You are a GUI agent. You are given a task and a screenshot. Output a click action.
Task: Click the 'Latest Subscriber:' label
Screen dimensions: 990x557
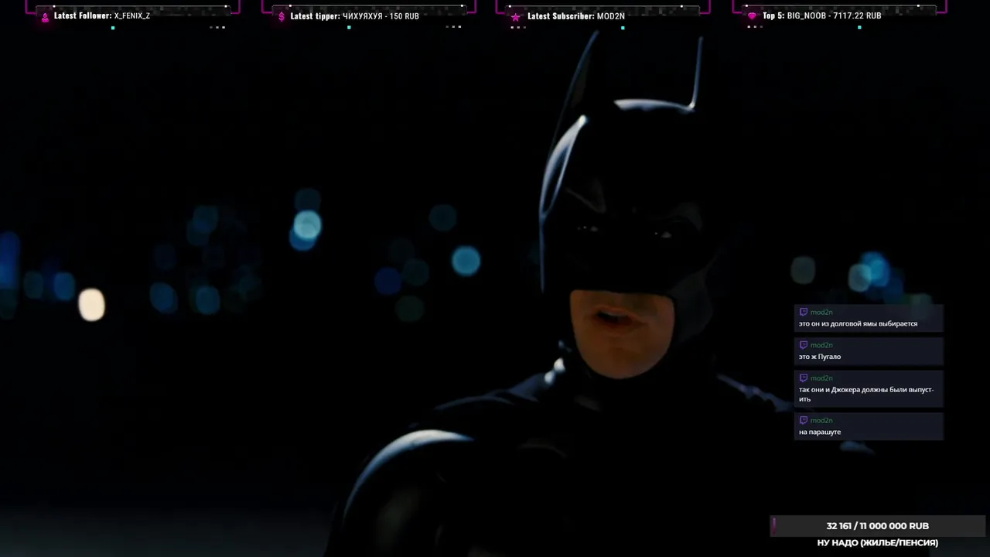click(561, 15)
